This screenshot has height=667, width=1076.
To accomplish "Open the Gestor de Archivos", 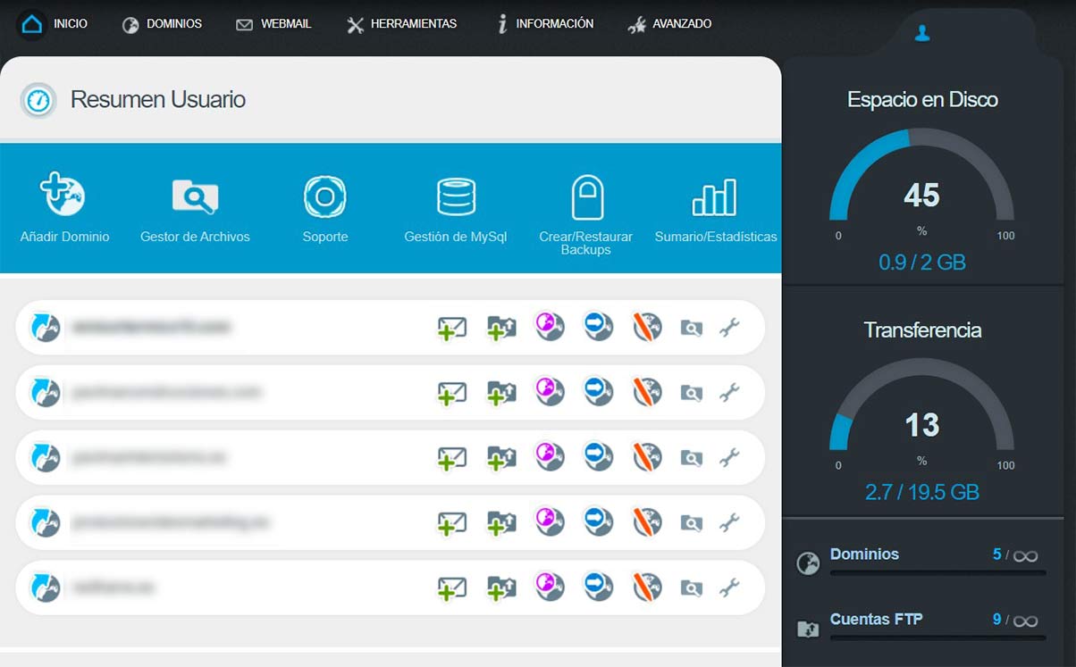I will (194, 207).
